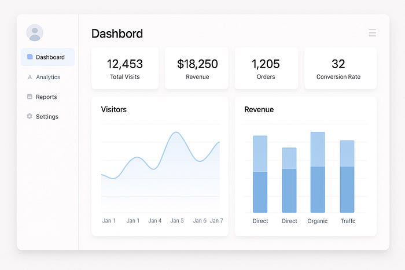Click the value 32 in Conversion Rate

(x=338, y=64)
